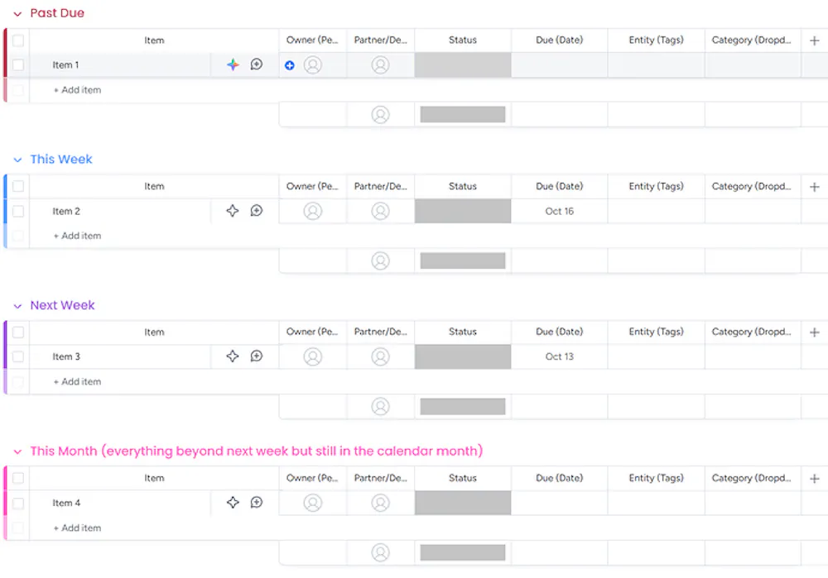Tick the Item 3 row checkbox
Viewport: 828px width, 578px height.
pyautogui.click(x=18, y=356)
